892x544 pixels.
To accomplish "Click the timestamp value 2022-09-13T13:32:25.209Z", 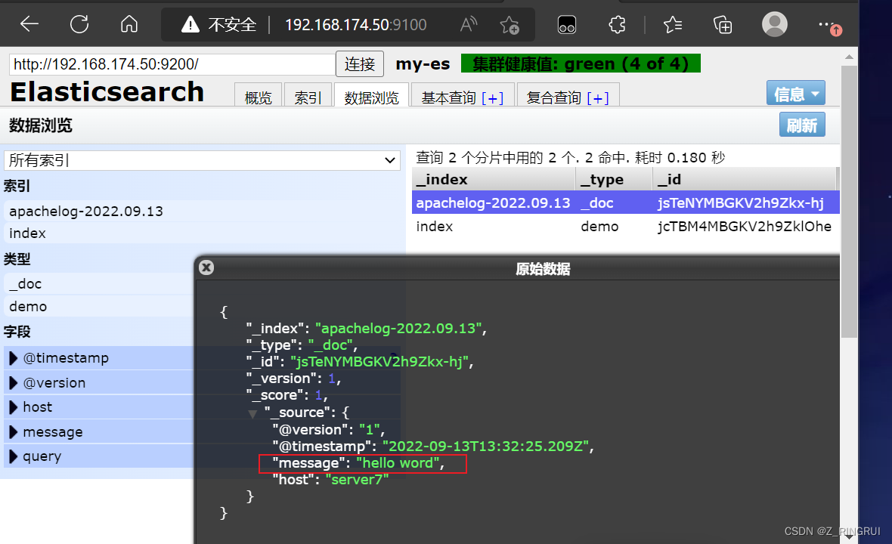I will [x=485, y=447].
